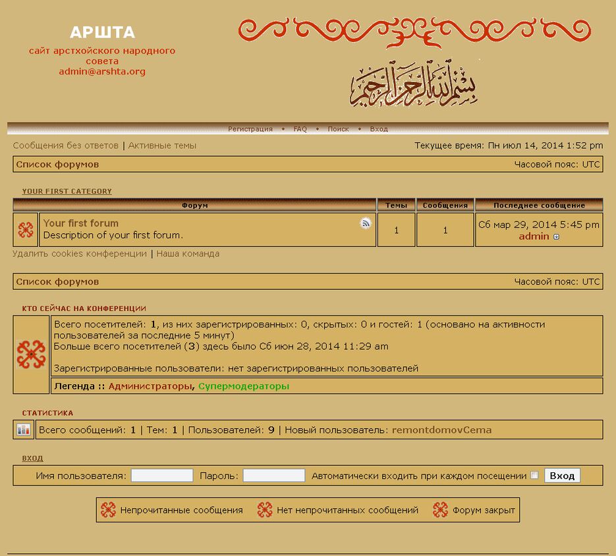Click the Нет непрочитанных сообщений legend icon
Viewport: 616px width, 556px height.
[265, 510]
